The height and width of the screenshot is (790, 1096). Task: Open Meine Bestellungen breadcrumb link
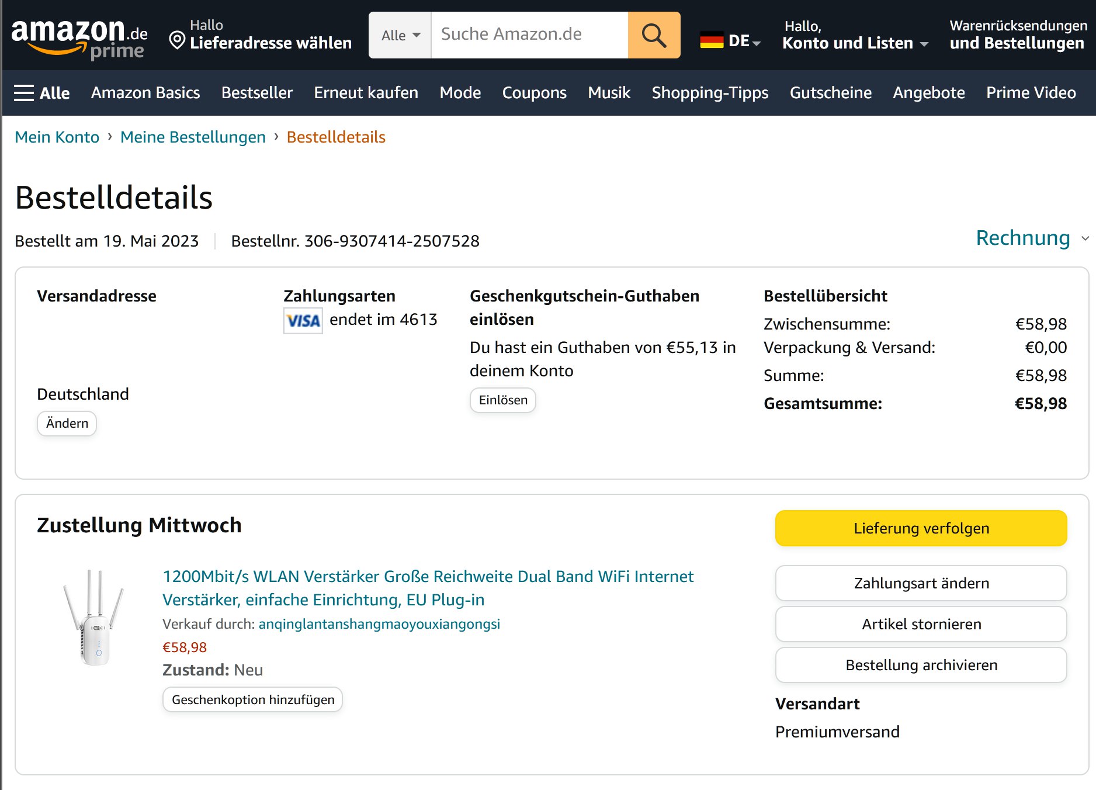tap(193, 137)
